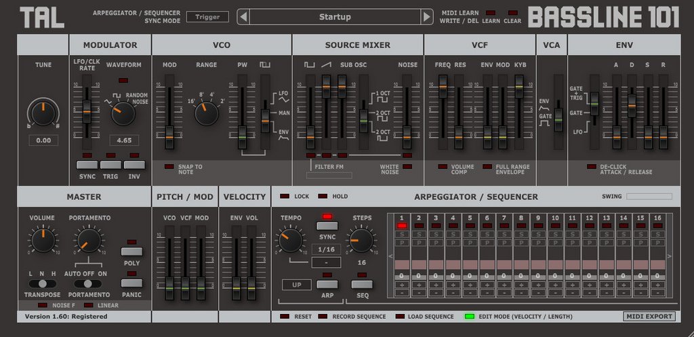Click the minus button of step 16
694x337 pixels.
tap(657, 293)
